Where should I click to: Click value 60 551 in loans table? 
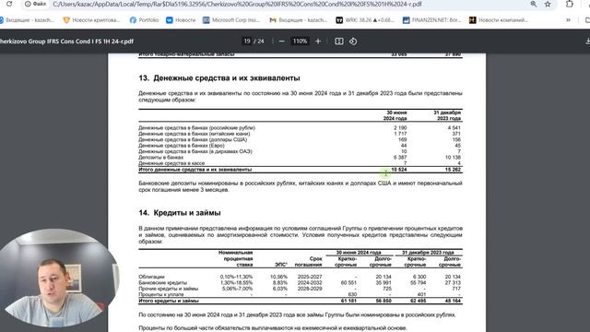348,283
